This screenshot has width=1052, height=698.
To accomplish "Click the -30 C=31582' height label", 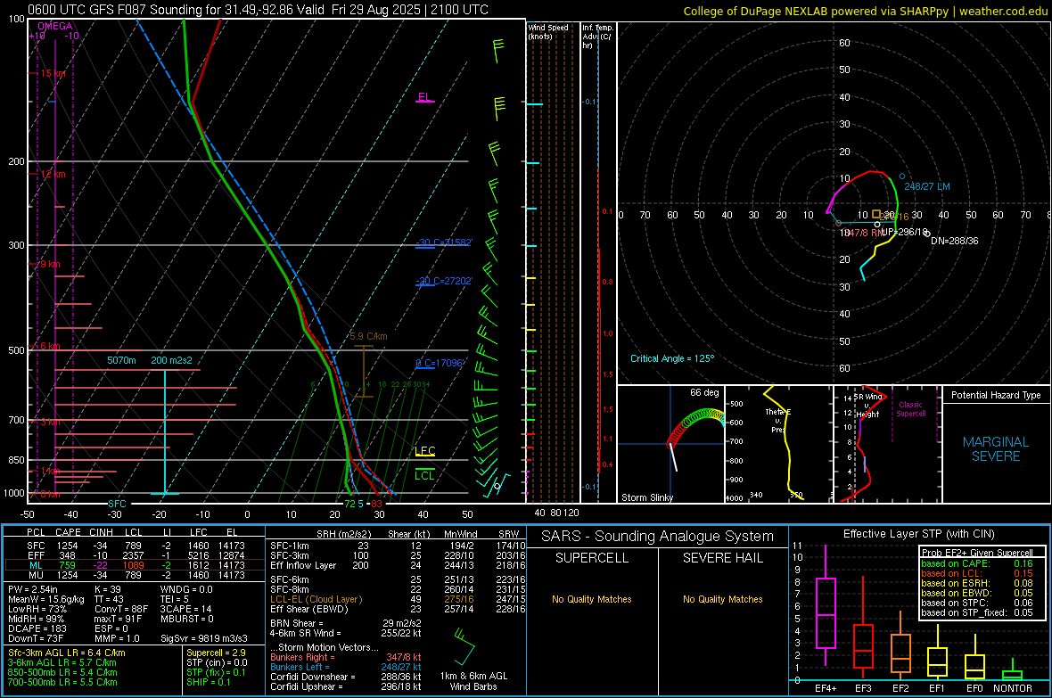I will click(443, 242).
